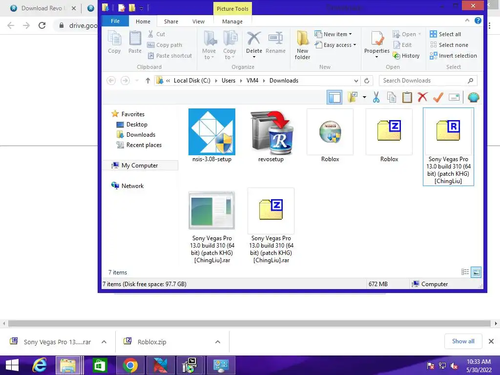
Task: Click the red X delete toolbar icon
Action: point(422,97)
